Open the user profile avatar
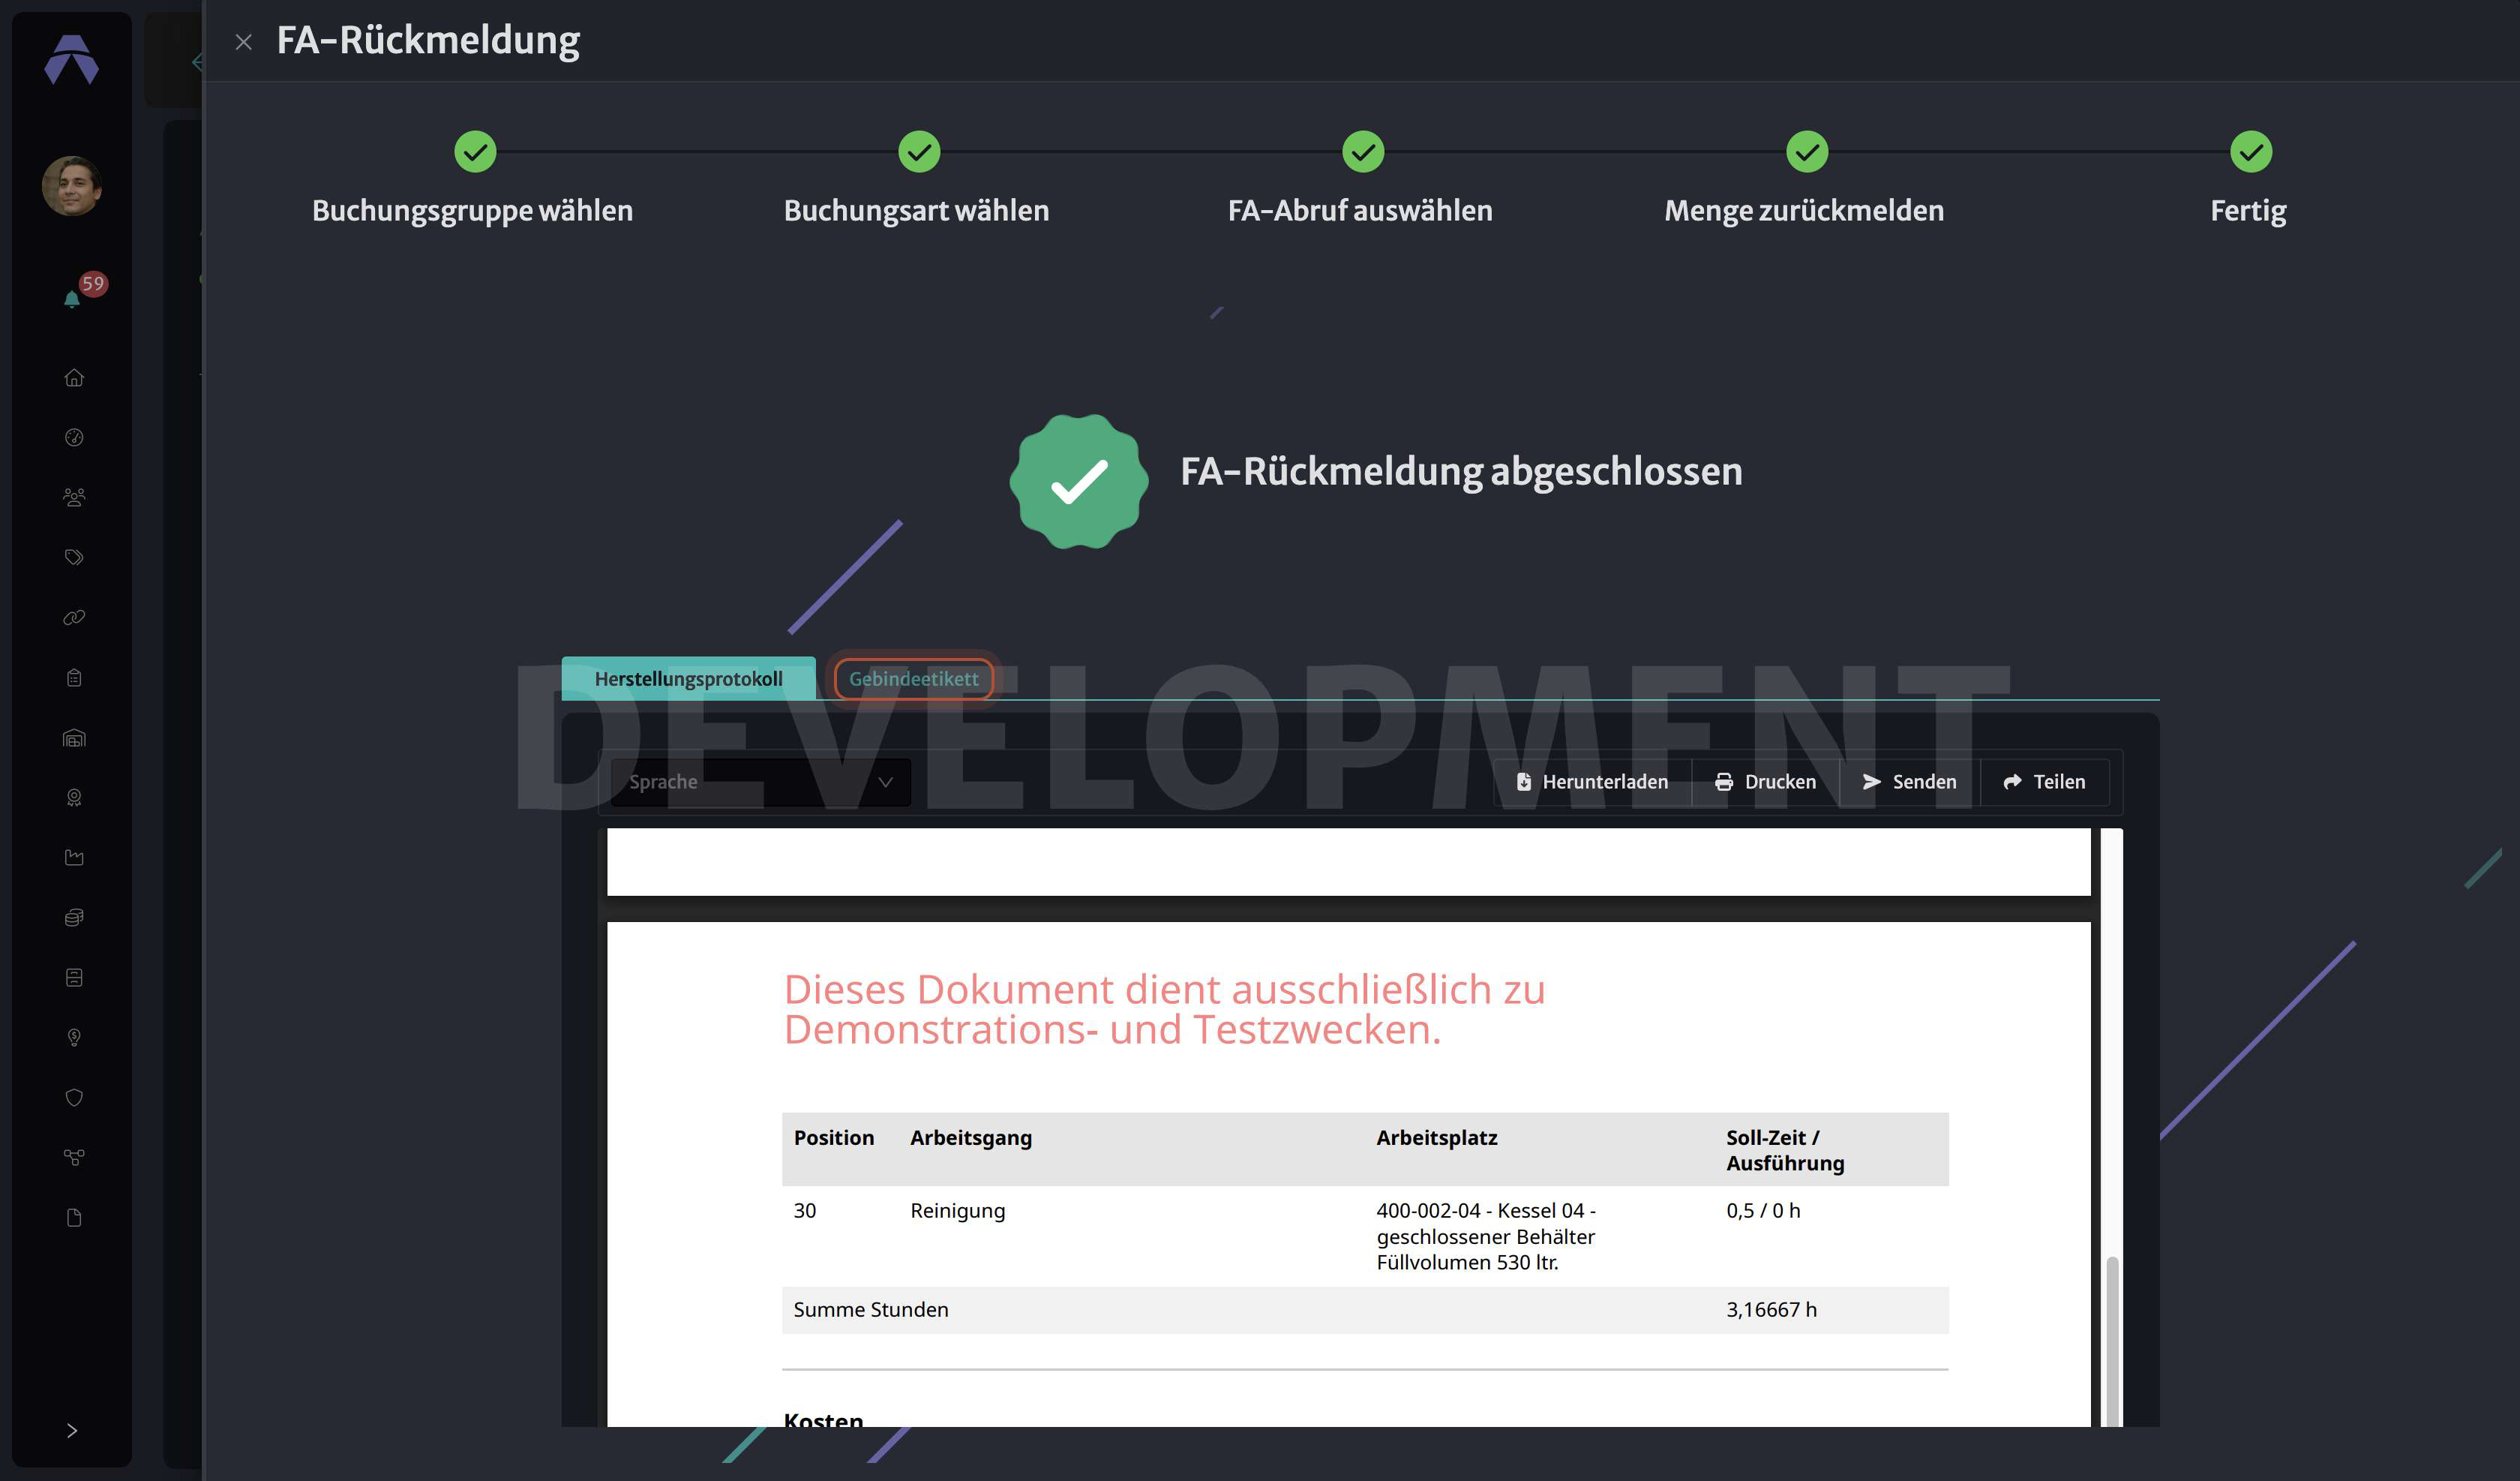 pos(72,185)
